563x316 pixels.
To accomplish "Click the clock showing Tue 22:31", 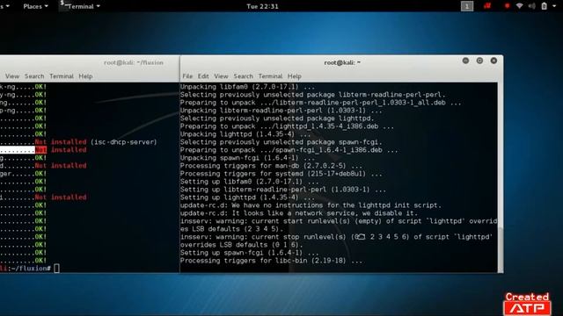I will tap(262, 6).
